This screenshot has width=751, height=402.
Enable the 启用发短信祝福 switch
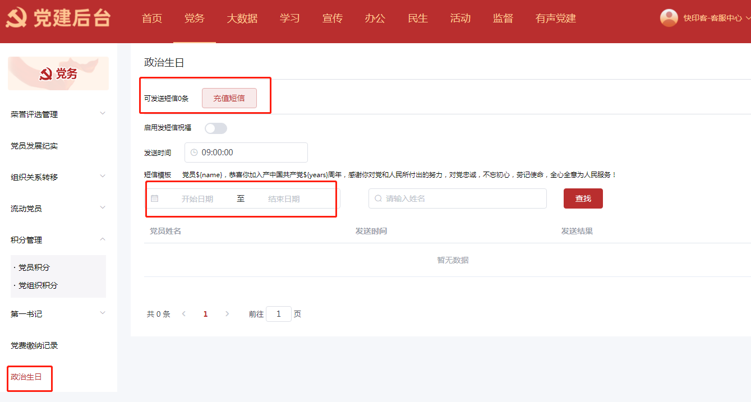[216, 128]
